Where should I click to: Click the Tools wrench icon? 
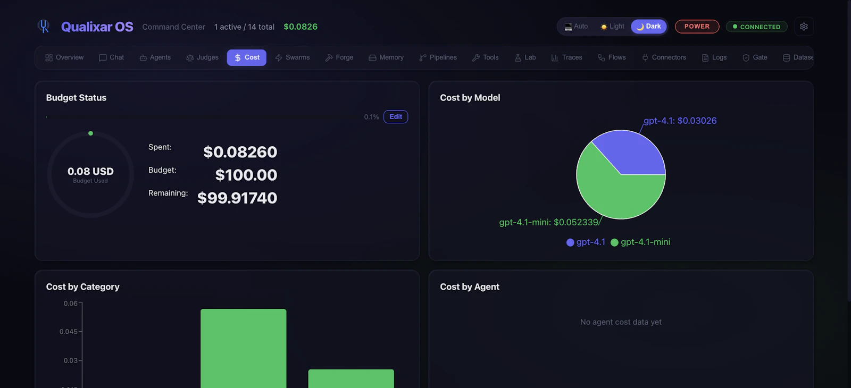[476, 58]
